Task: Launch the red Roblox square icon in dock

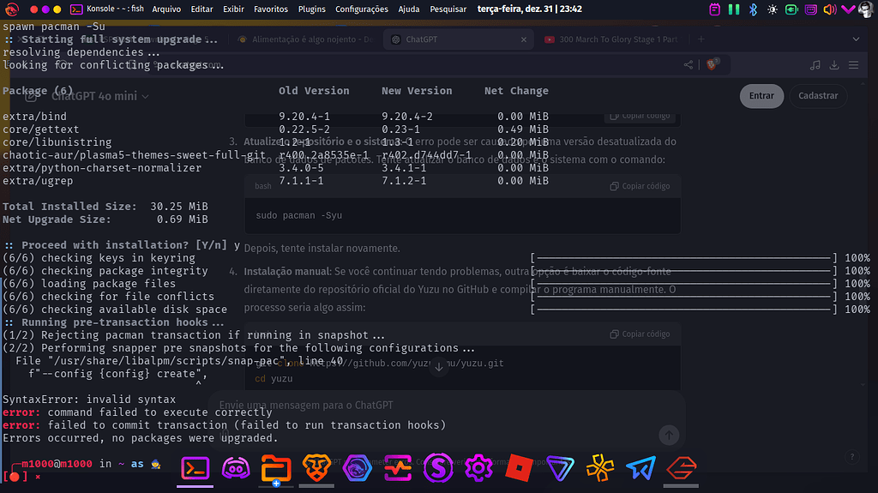Action: 519,468
